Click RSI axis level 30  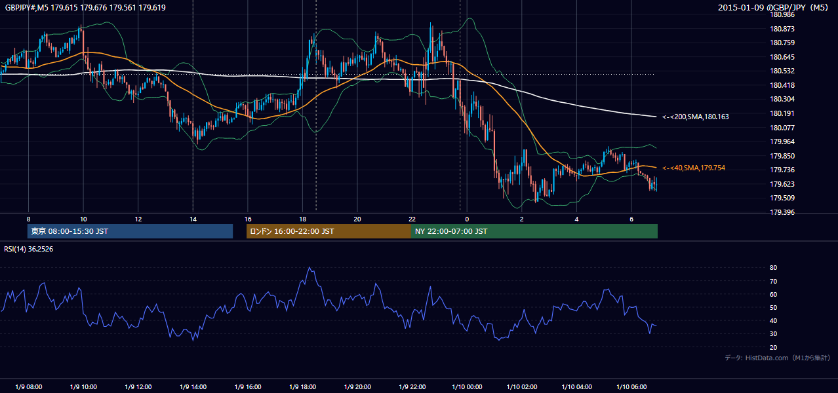click(773, 334)
